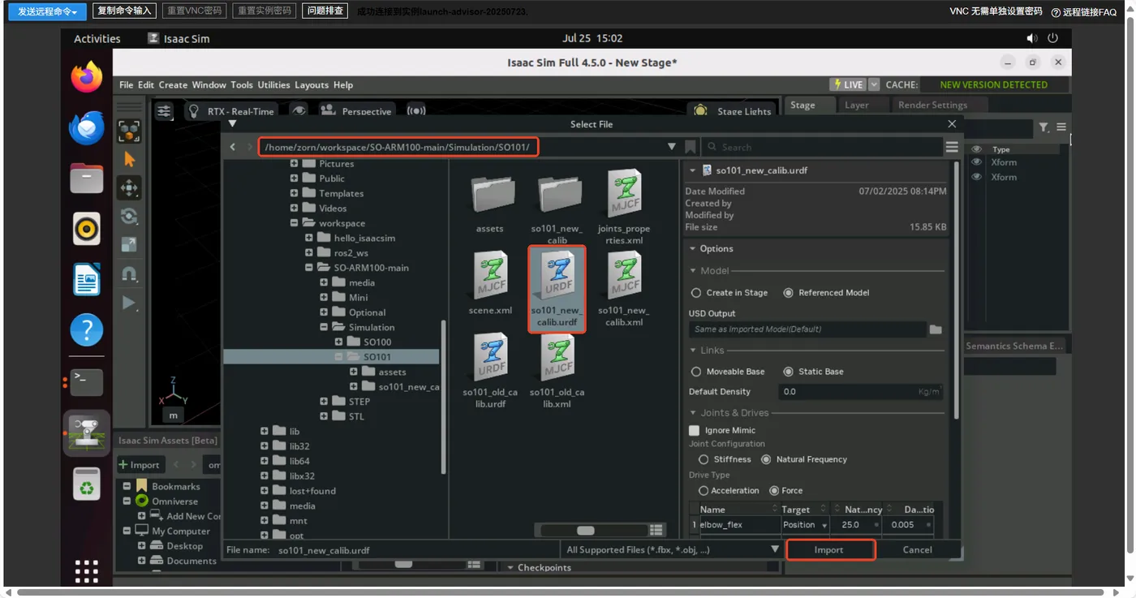Open the All Supported Files filter dropdown
Image resolution: width=1136 pixels, height=598 pixels.
coord(775,549)
